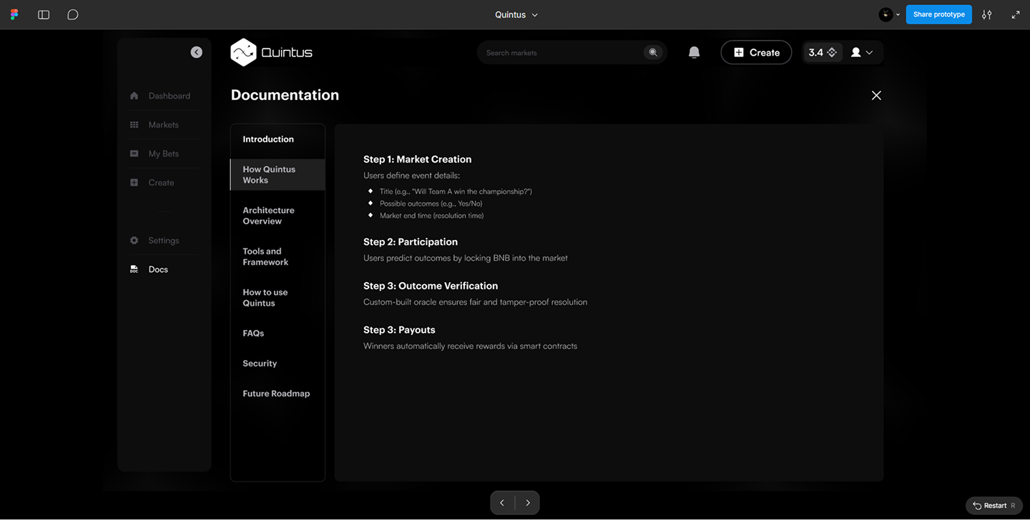Viewport: 1030px width, 520px height.
Task: Click the Dashboard home icon
Action: pyautogui.click(x=134, y=96)
